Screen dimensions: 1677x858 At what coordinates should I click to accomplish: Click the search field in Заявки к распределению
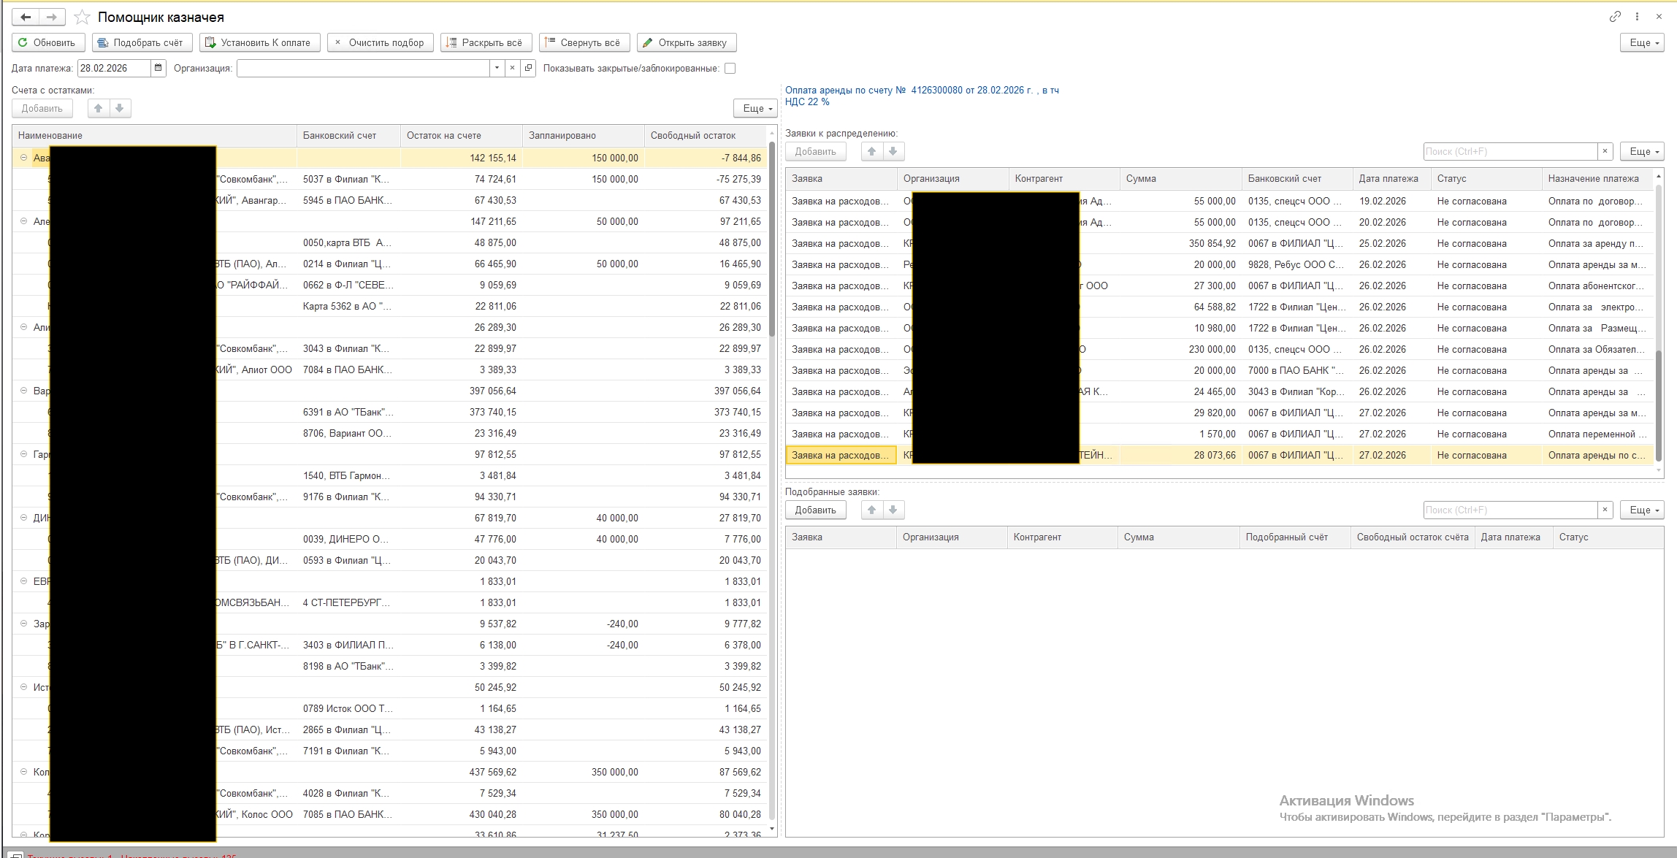click(1509, 151)
